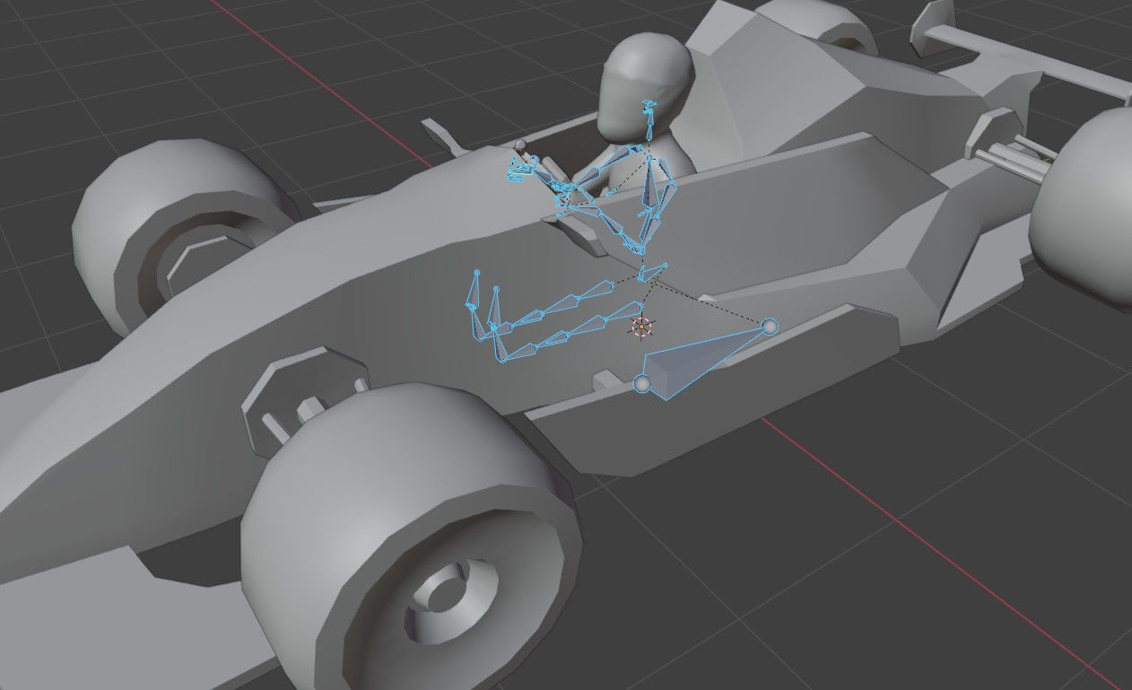Select the head bone above the driver's shoulder

click(648, 123)
